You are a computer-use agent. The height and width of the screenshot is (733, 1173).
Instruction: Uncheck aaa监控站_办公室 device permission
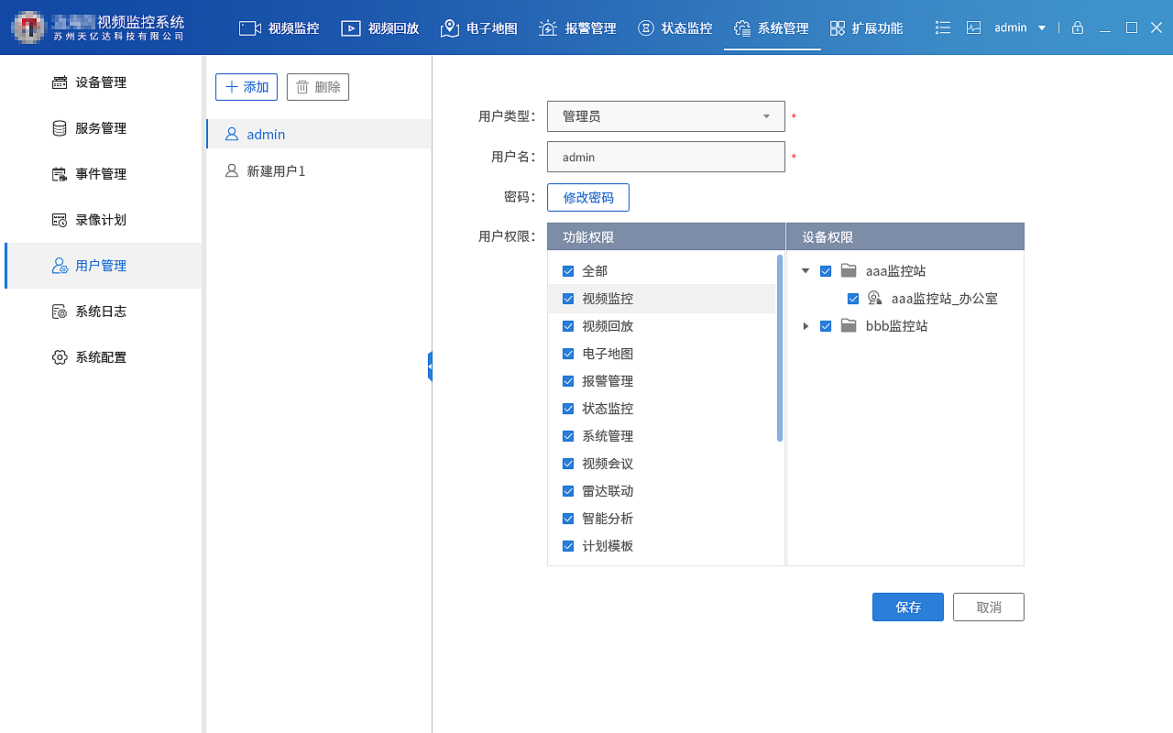point(853,298)
